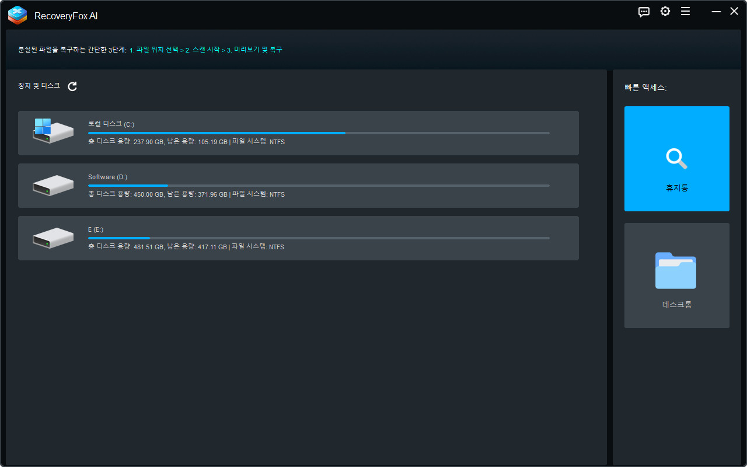Click the Software (D:) drive icon

coord(53,185)
